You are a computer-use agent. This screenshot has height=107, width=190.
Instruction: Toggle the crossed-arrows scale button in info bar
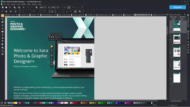tap(75, 11)
